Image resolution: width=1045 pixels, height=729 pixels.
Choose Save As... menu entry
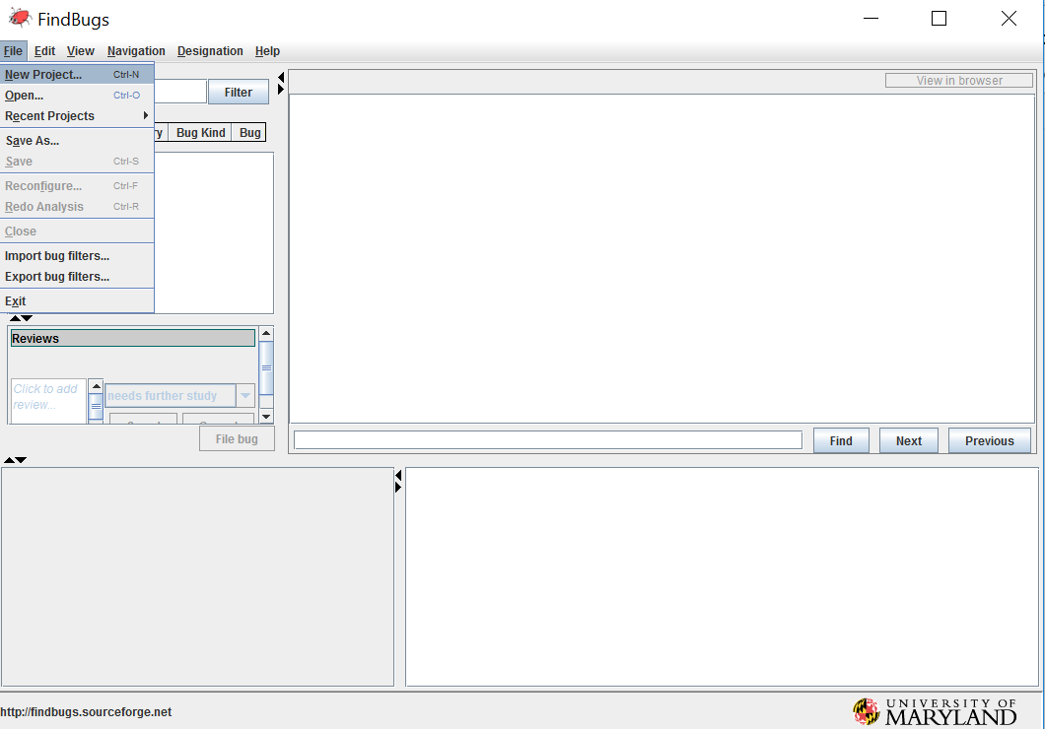pyautogui.click(x=77, y=141)
